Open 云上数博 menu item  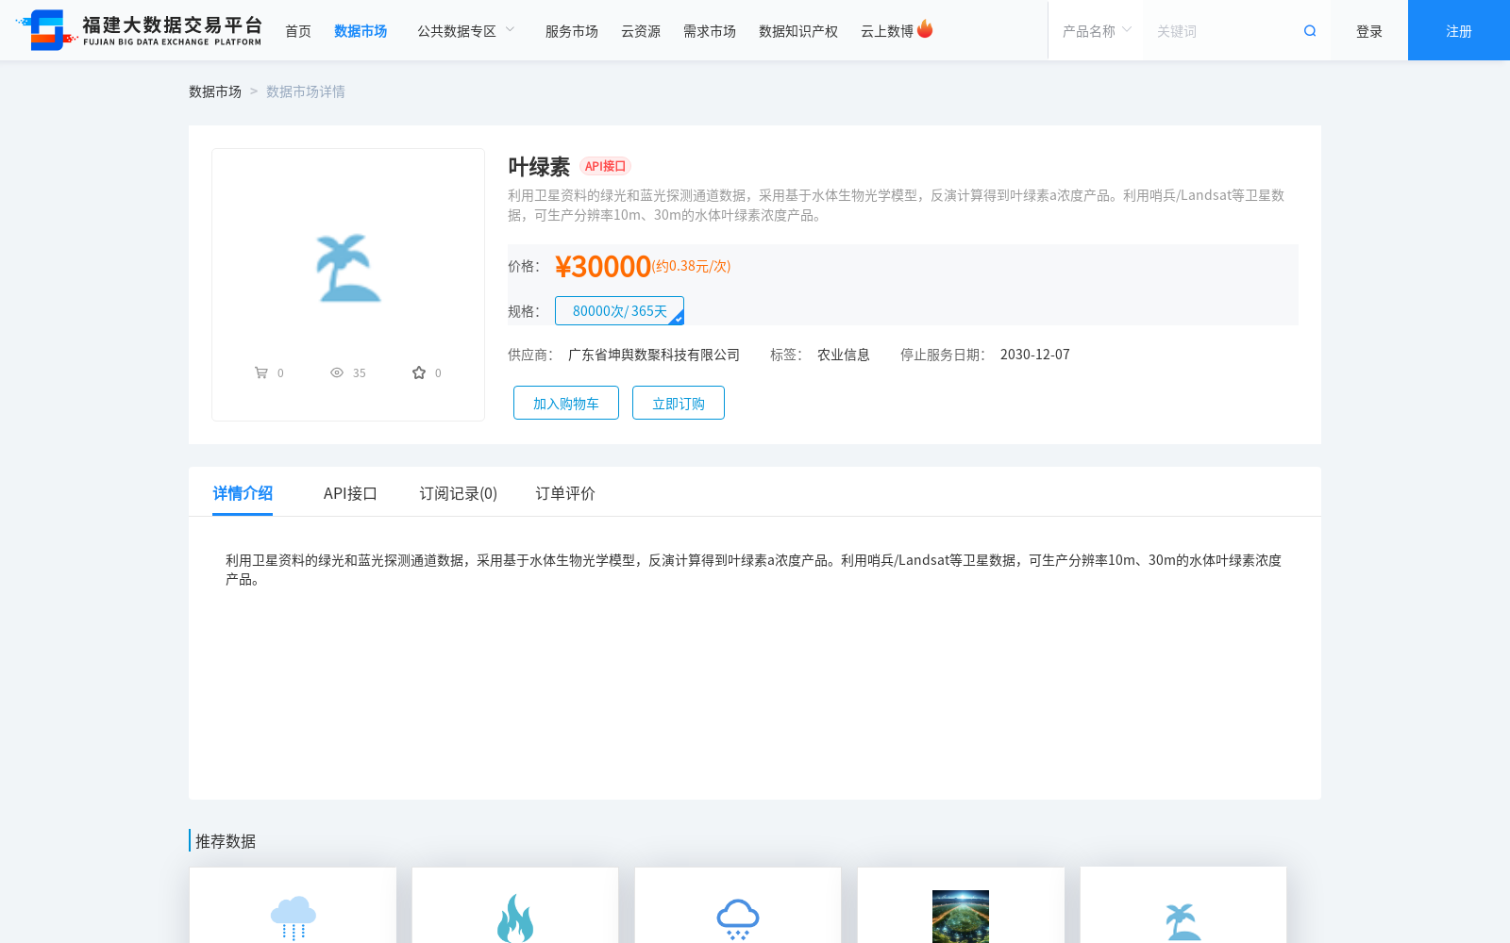[887, 31]
